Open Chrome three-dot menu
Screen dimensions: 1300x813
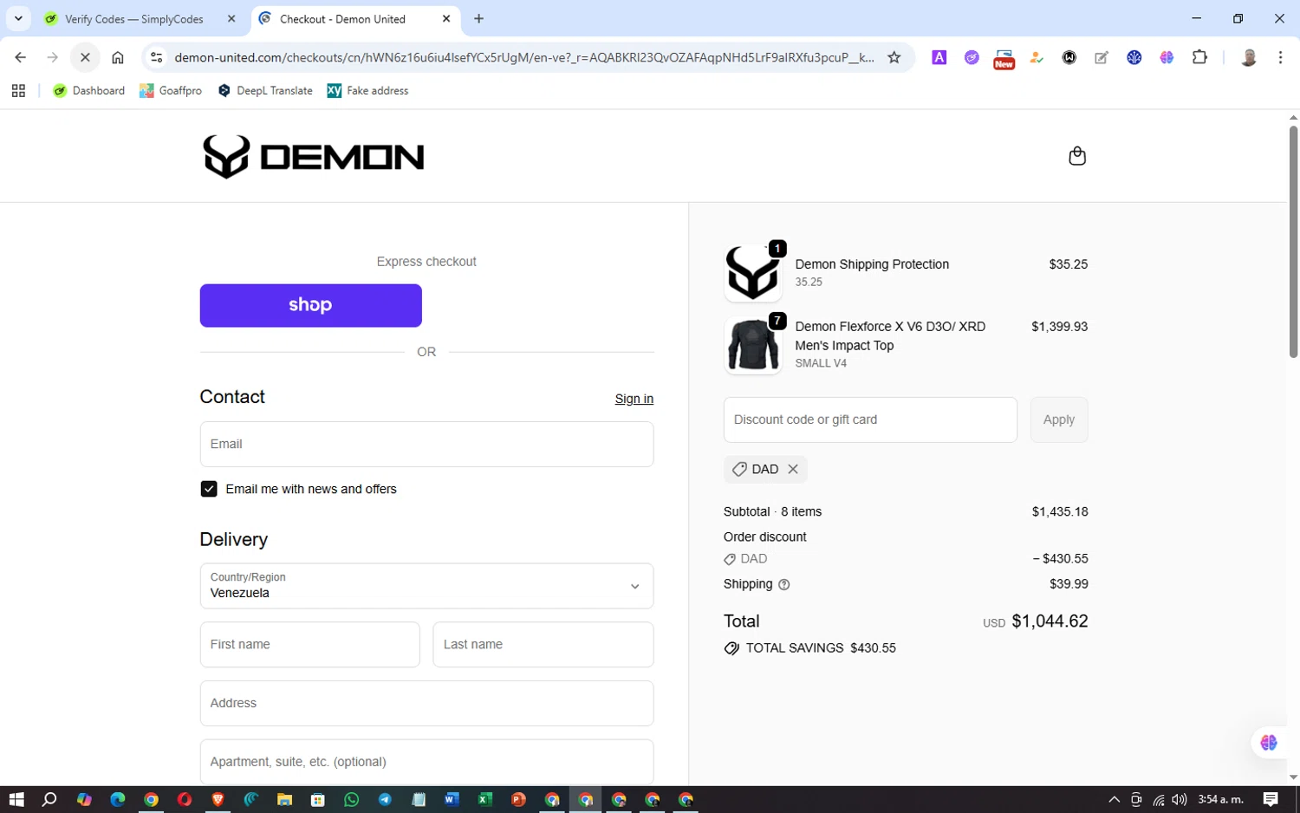click(1280, 57)
